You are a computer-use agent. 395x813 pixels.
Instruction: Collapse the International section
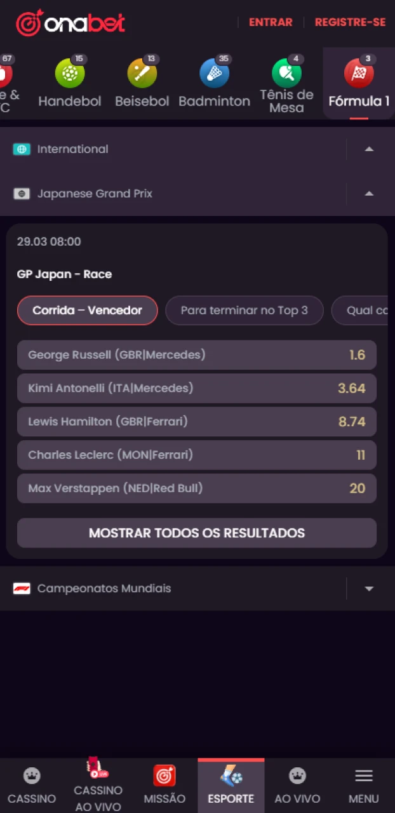(x=369, y=149)
